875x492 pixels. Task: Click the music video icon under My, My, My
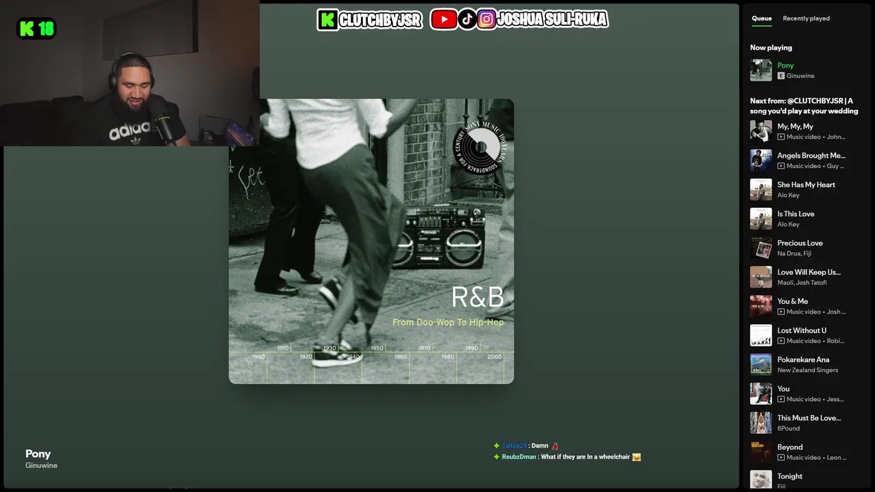pyautogui.click(x=781, y=137)
